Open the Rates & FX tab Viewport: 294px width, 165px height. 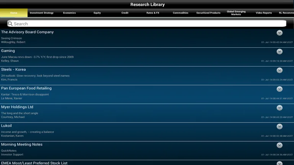tap(153, 13)
